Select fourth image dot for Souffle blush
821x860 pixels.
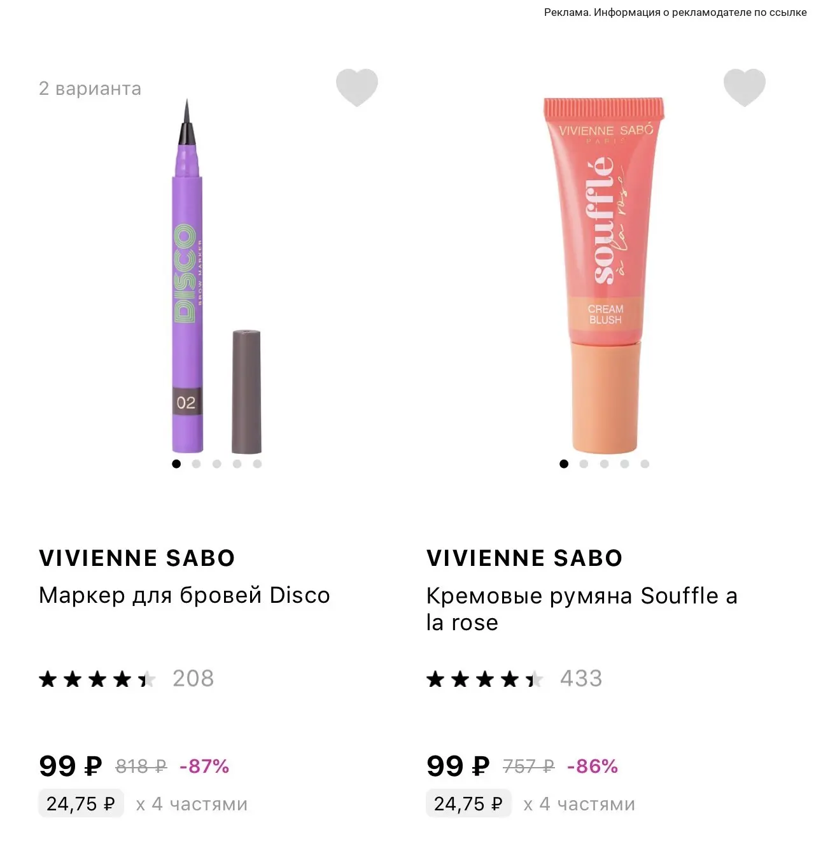[624, 464]
